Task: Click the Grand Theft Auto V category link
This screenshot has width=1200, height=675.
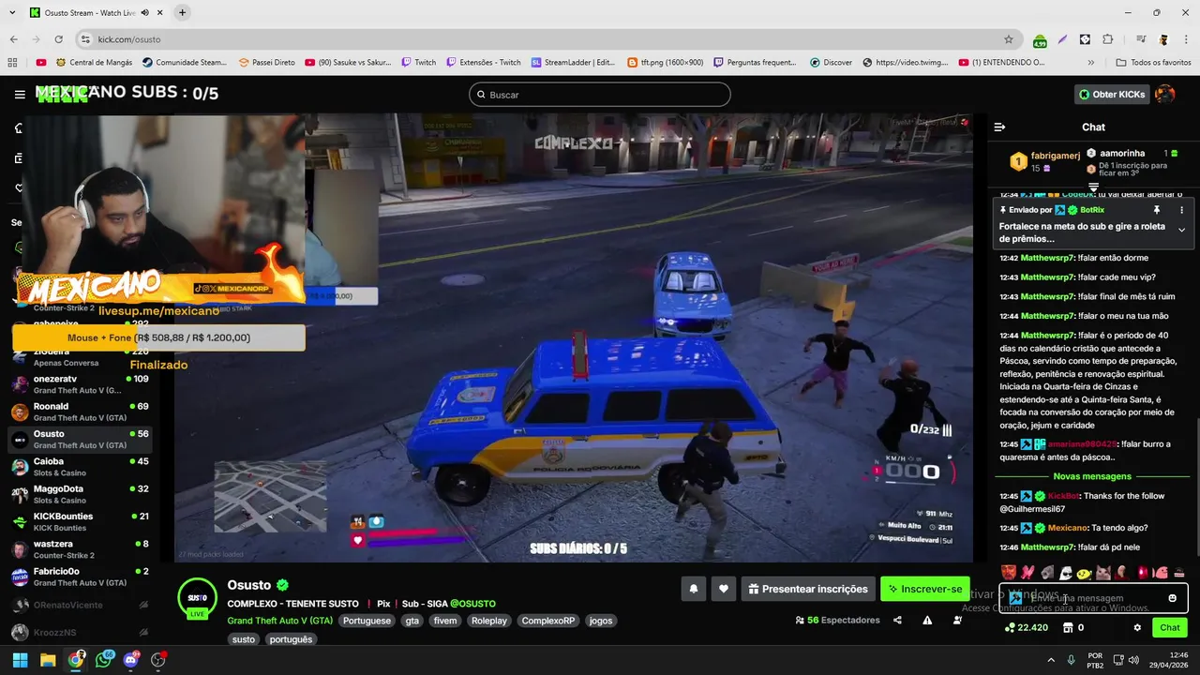Action: (279, 621)
